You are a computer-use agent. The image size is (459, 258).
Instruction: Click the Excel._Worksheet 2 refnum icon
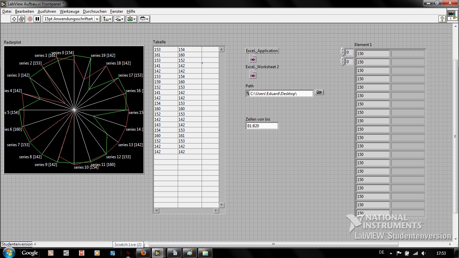click(253, 76)
